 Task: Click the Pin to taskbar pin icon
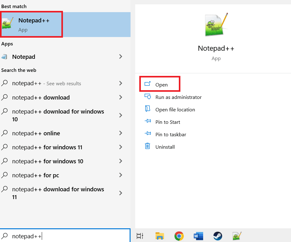(x=148, y=134)
